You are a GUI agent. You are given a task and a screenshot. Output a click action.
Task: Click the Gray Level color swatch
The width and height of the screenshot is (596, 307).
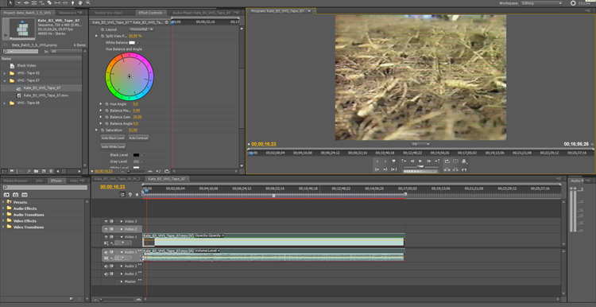[136, 161]
